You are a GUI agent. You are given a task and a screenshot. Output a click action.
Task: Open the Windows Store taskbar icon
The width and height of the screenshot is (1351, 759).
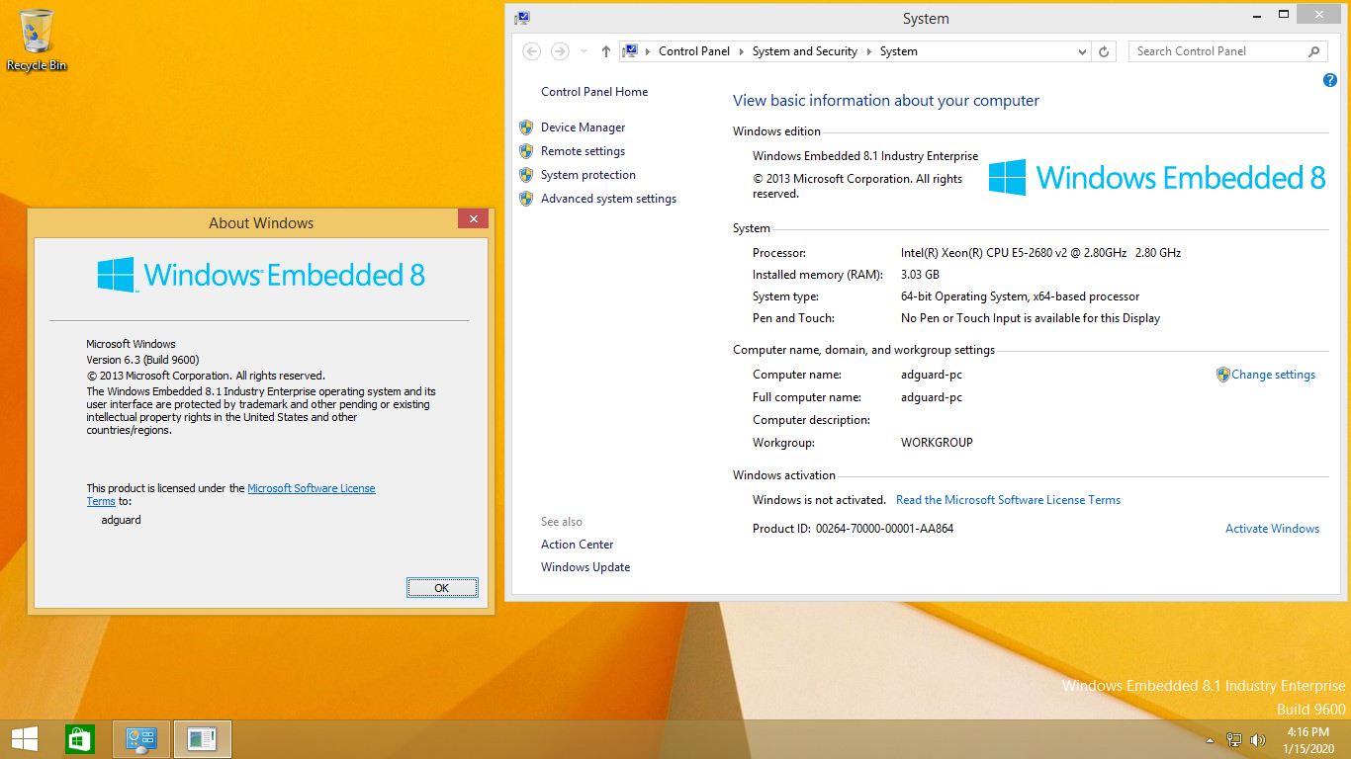pos(79,738)
